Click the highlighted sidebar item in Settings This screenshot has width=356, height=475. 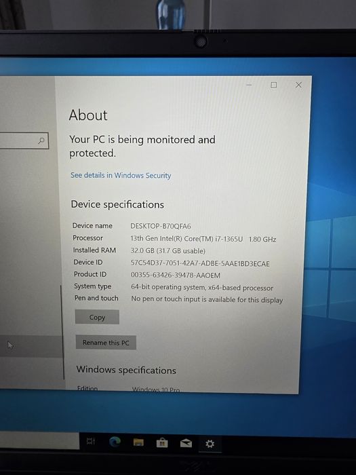pyautogui.click(x=31, y=346)
